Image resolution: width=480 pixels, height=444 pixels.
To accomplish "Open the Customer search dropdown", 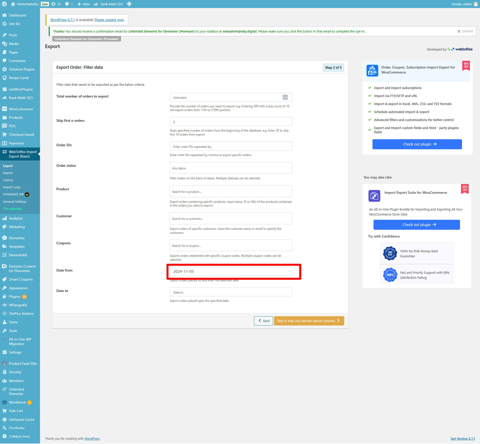I will 231,218.
